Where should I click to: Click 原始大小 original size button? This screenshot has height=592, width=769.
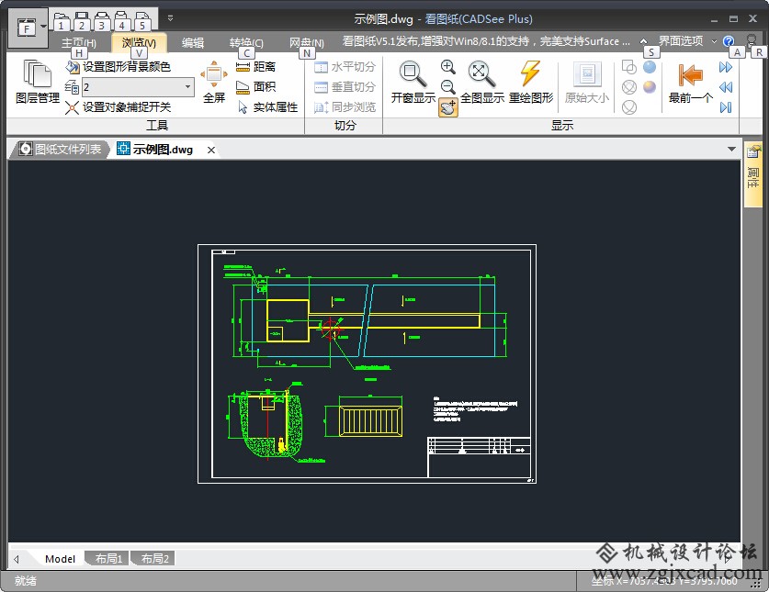tap(586, 82)
